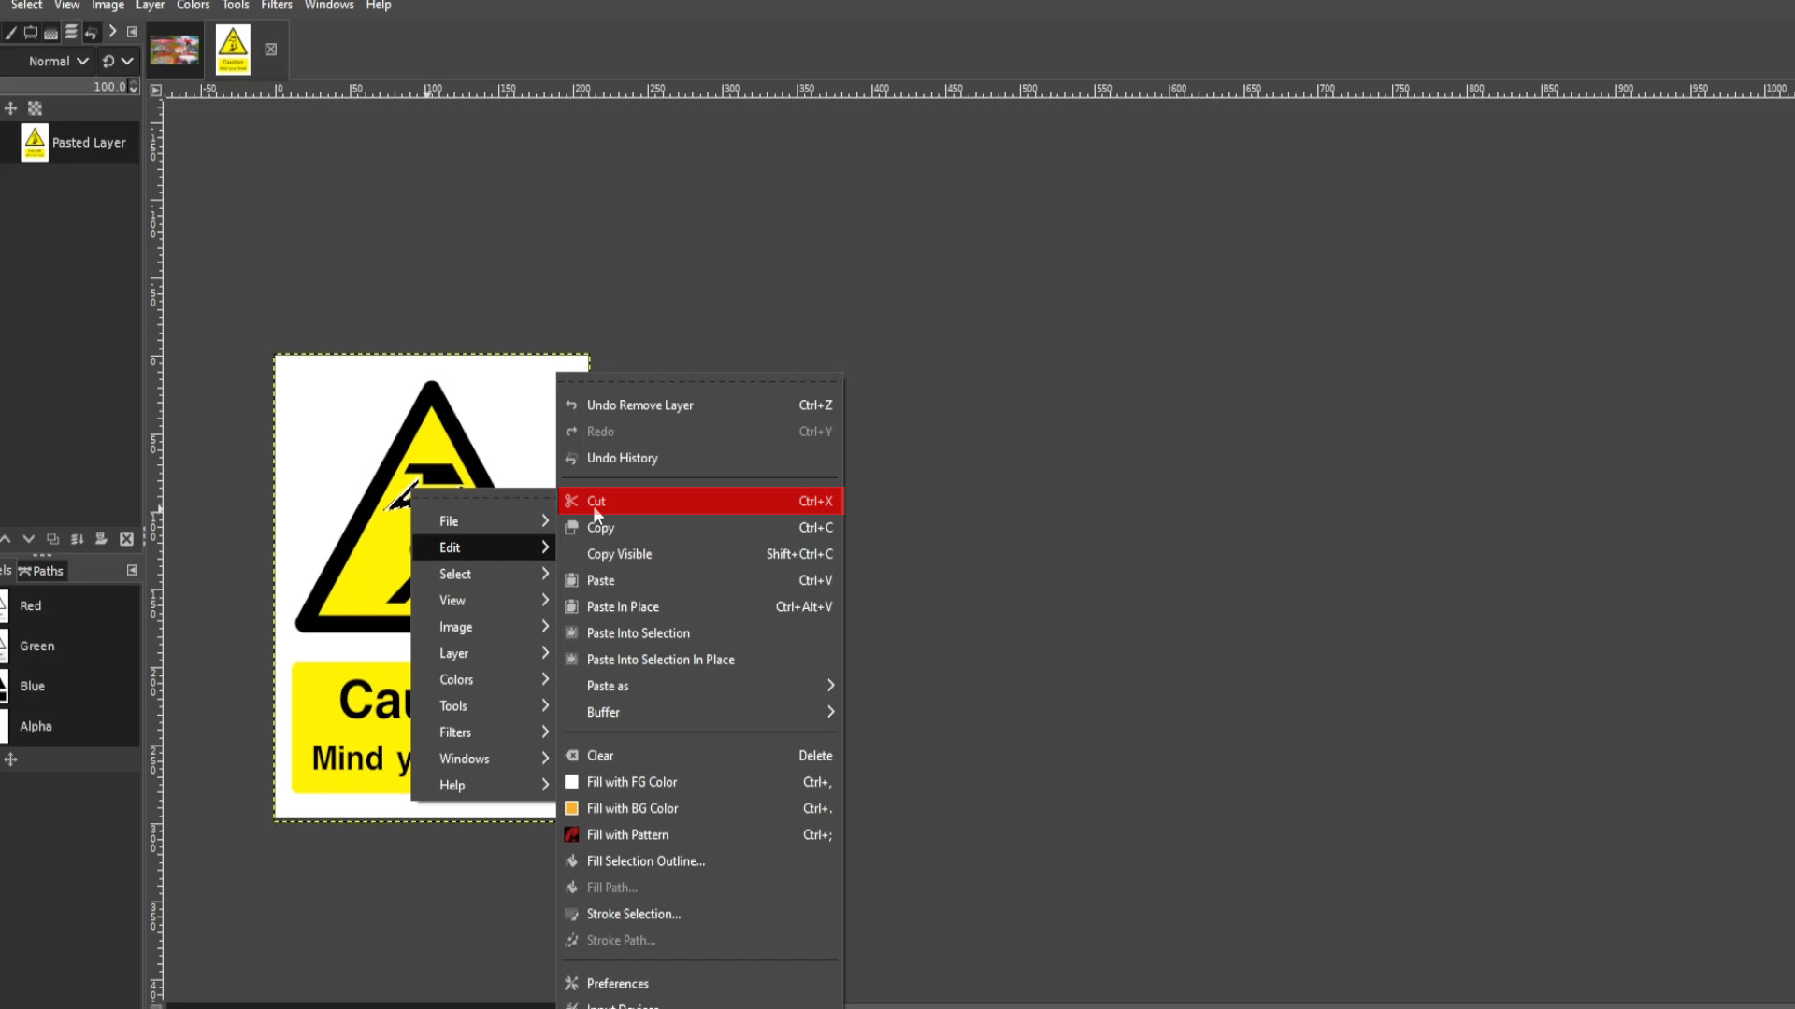Select the Green channel
Screen dimensions: 1795x1009
70,646
